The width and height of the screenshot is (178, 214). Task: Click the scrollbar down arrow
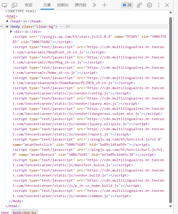pos(170,206)
